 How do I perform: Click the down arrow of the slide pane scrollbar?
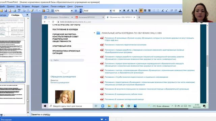[28, 112]
